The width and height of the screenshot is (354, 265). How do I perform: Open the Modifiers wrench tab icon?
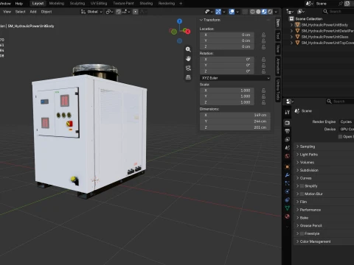(287, 175)
